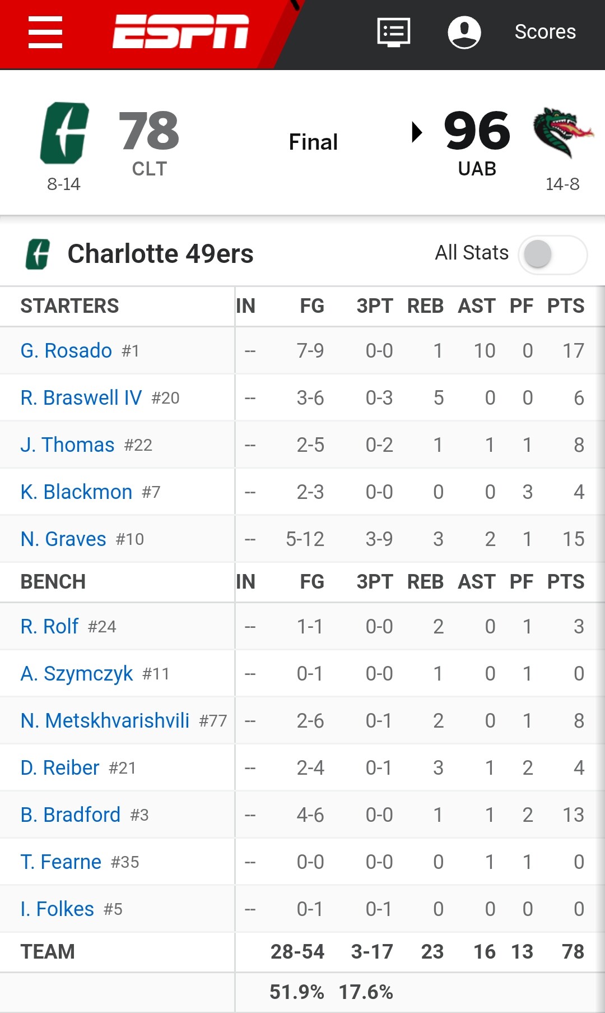View R. Braswell IV player page
This screenshot has height=1013, width=605.
[x=81, y=397]
